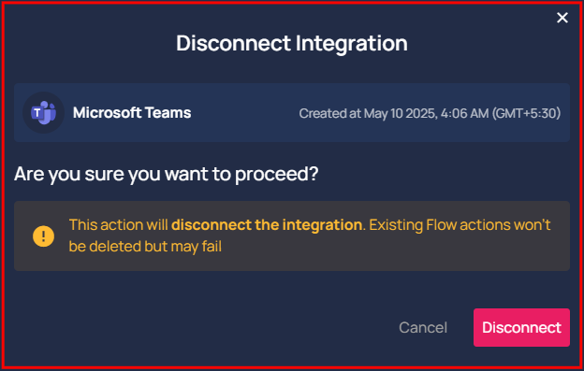Click the 'be deleted but may fail' line
Viewport: 584px width, 371px height.
145,246
